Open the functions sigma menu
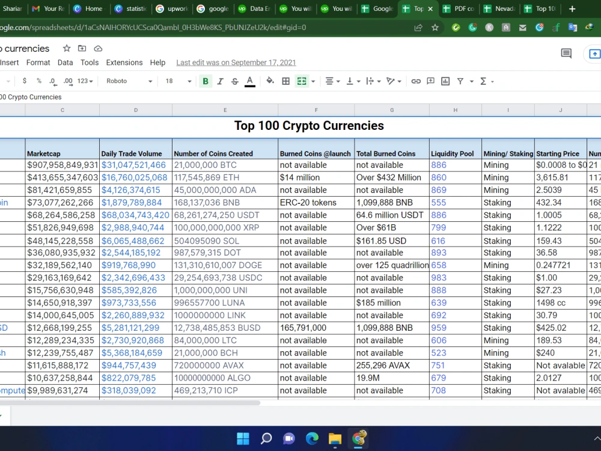Viewport: 601px width, 451px height. point(484,81)
